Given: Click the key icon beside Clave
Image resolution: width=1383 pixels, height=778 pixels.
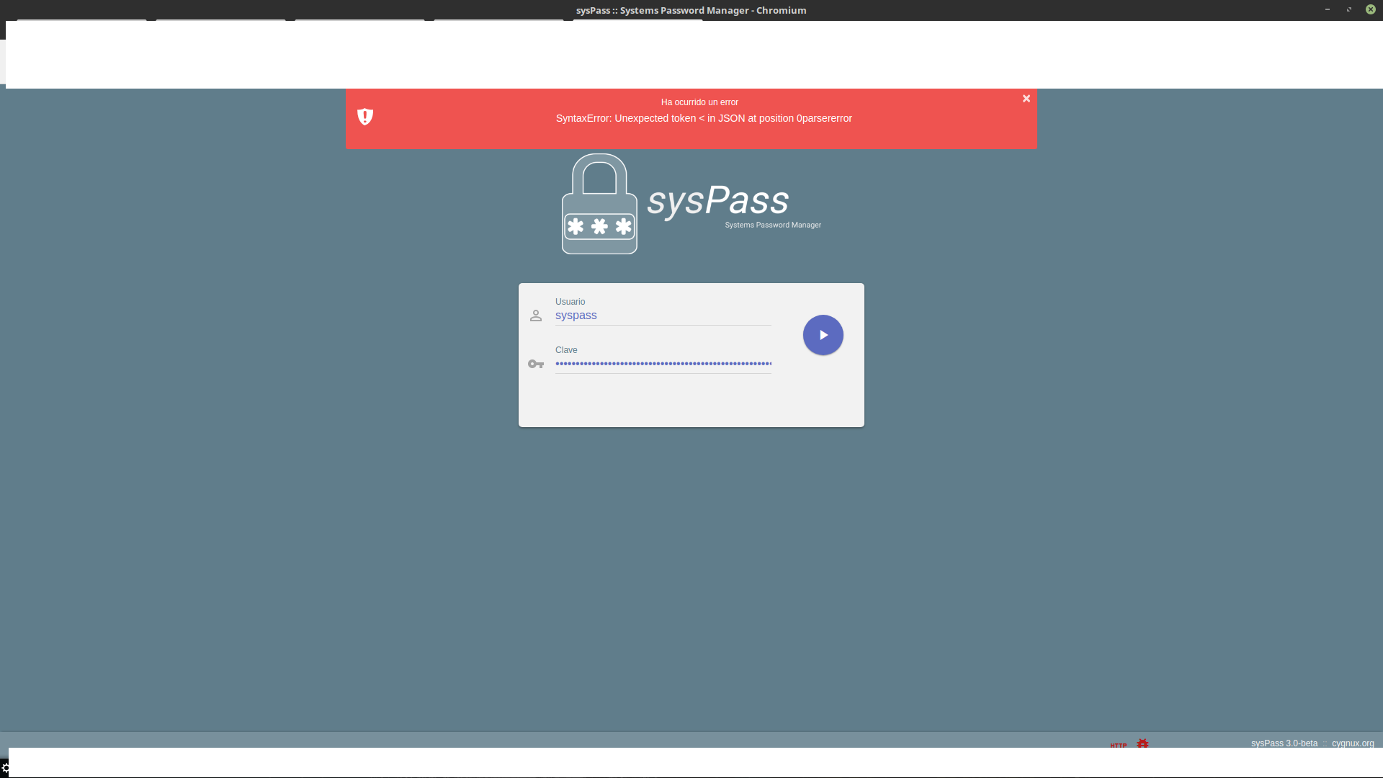Looking at the screenshot, I should [x=536, y=364].
